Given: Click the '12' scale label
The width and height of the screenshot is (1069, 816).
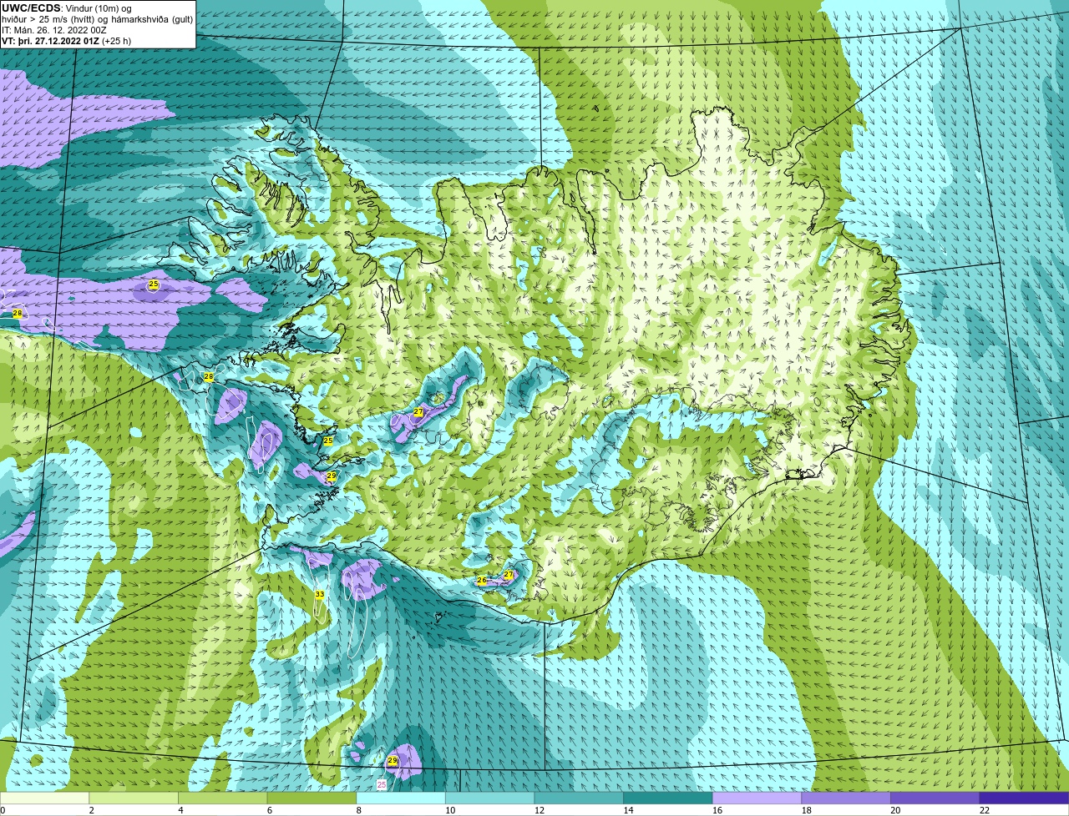Looking at the screenshot, I should tap(540, 810).
